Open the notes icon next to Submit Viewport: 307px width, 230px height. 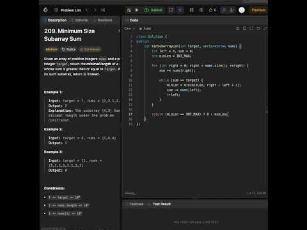pyautogui.click(x=171, y=10)
